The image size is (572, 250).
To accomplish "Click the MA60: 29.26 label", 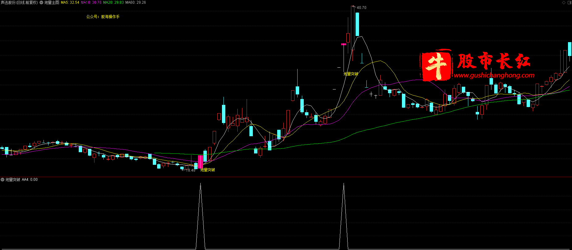I will [x=136, y=2].
